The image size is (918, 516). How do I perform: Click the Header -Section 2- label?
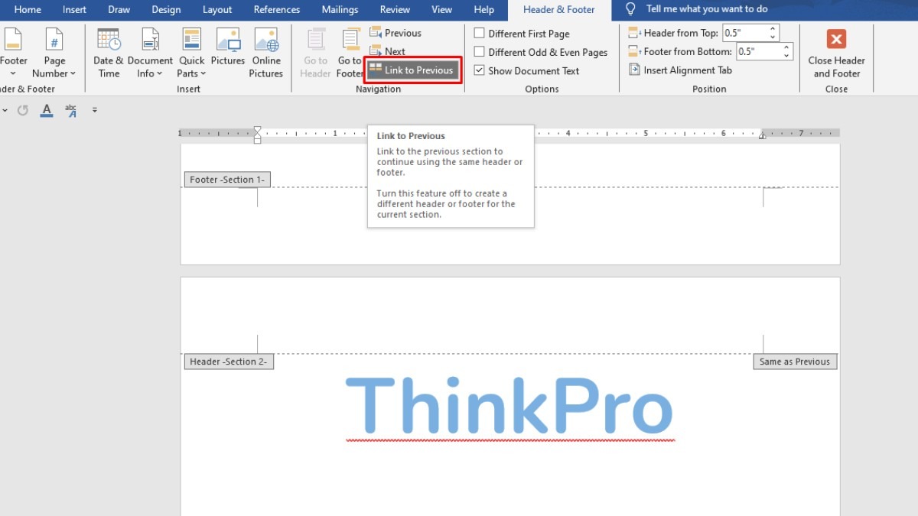[x=229, y=362]
